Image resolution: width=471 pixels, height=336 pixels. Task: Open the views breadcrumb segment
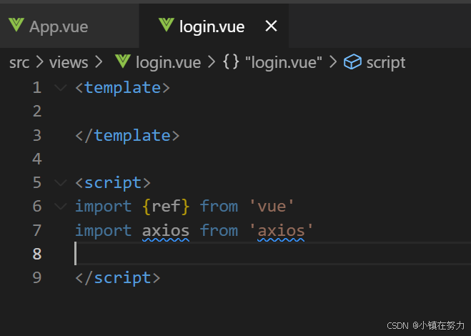pyautogui.click(x=69, y=62)
